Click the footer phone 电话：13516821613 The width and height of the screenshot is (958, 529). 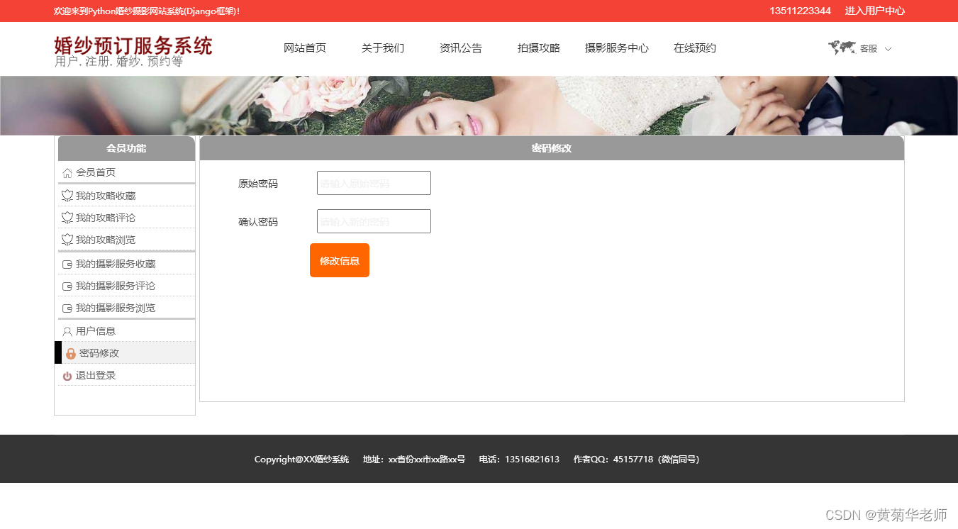(519, 460)
